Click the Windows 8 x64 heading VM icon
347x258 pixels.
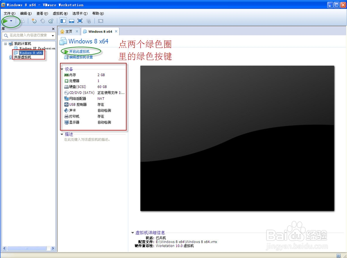click(63, 41)
